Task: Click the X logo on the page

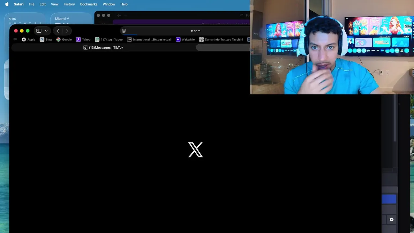Action: [195, 150]
